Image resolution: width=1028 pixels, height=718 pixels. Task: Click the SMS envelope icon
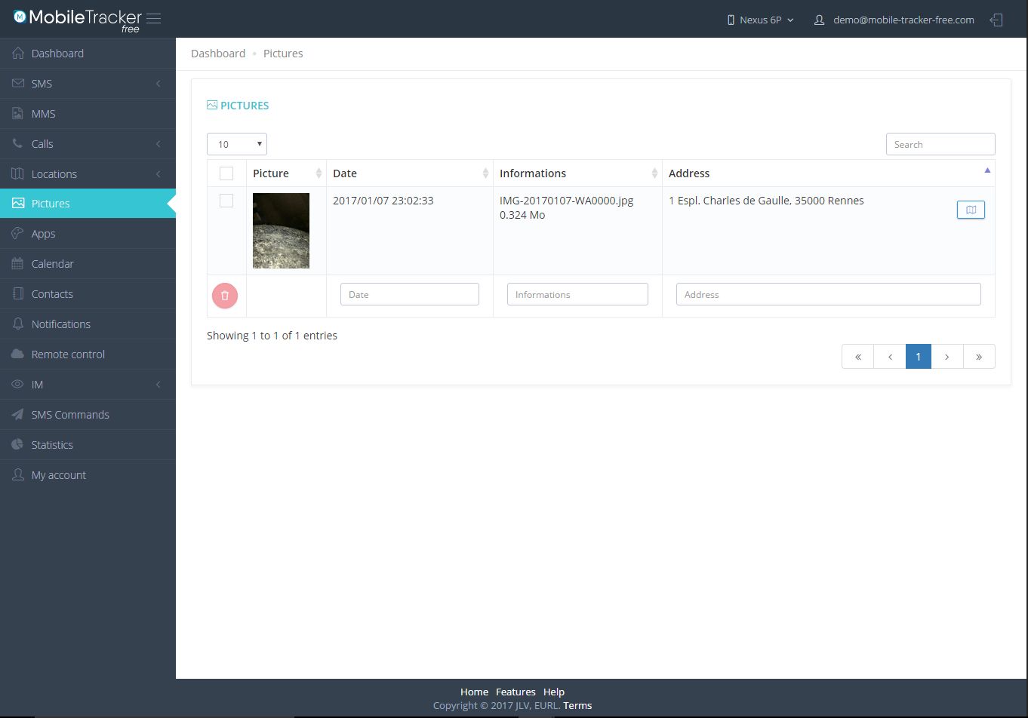tap(18, 84)
